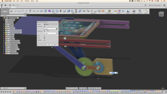This screenshot has height=94, width=167.
Task: Click the Construct offset plane icon
Action: point(109,11)
